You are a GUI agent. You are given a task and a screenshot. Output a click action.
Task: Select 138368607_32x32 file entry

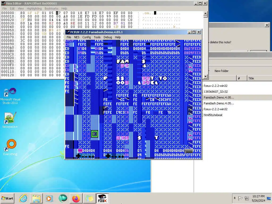[x=216, y=92]
